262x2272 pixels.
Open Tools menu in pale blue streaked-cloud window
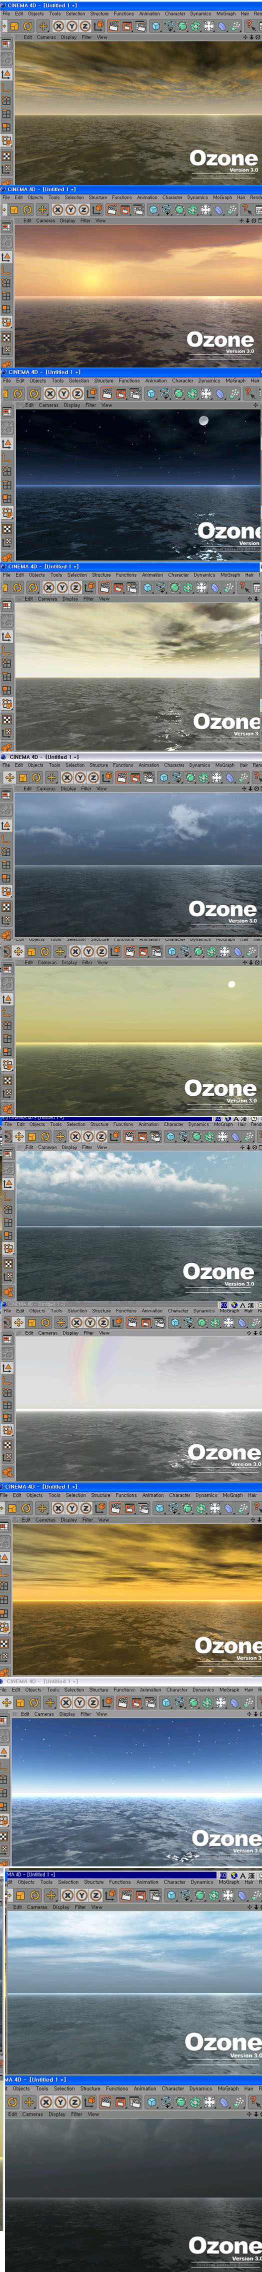click(46, 1882)
